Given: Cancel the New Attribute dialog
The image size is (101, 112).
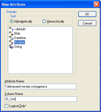Looking at the screenshot, I should point(87,23).
